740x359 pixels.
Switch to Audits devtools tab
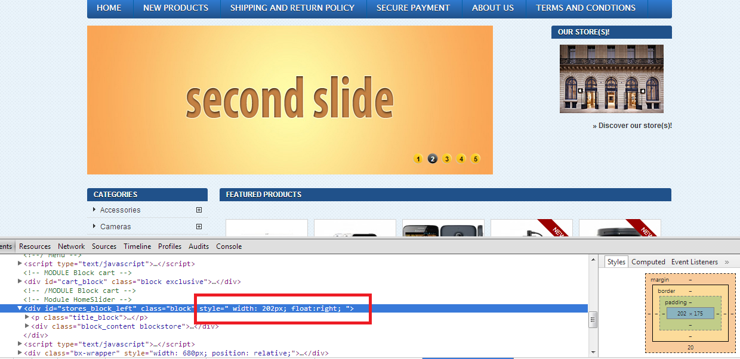(x=199, y=246)
